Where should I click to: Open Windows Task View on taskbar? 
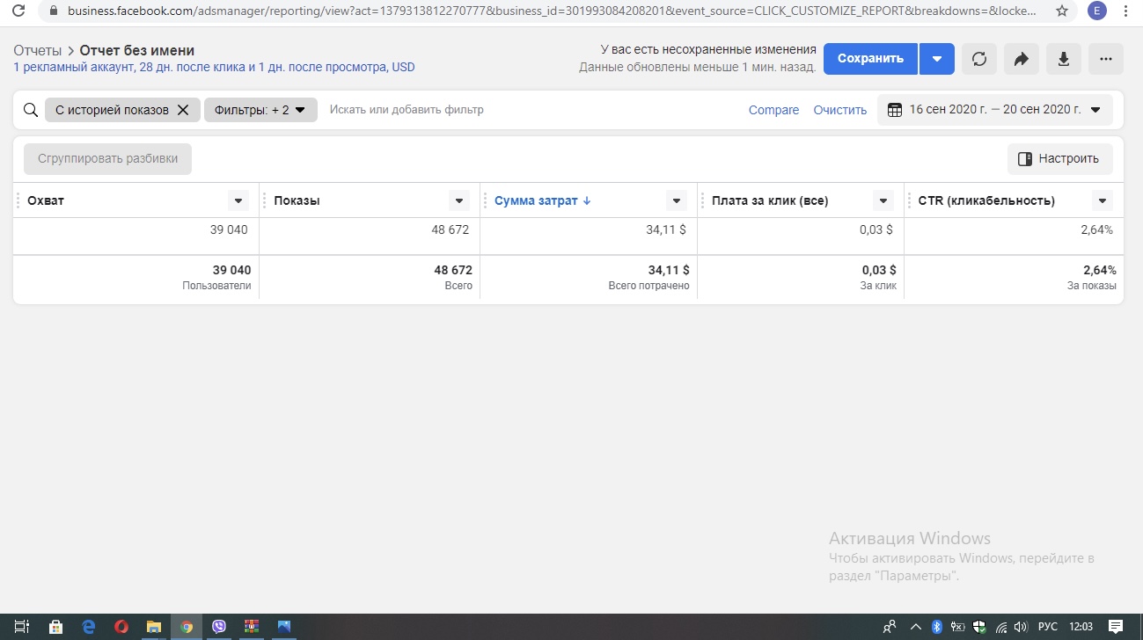coord(22,627)
